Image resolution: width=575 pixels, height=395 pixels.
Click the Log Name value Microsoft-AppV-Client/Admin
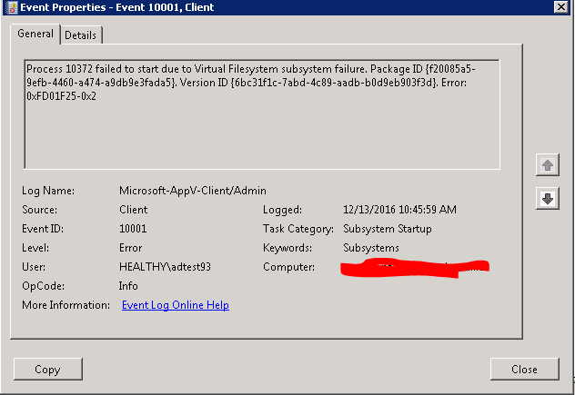[x=189, y=191]
